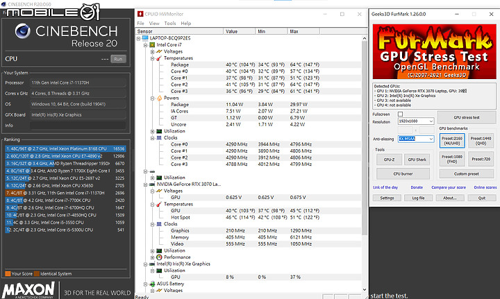Click the Utilization icon under Intel Iris Xe Graphics
Viewport: 500px width, 299px height.
pos(159,271)
